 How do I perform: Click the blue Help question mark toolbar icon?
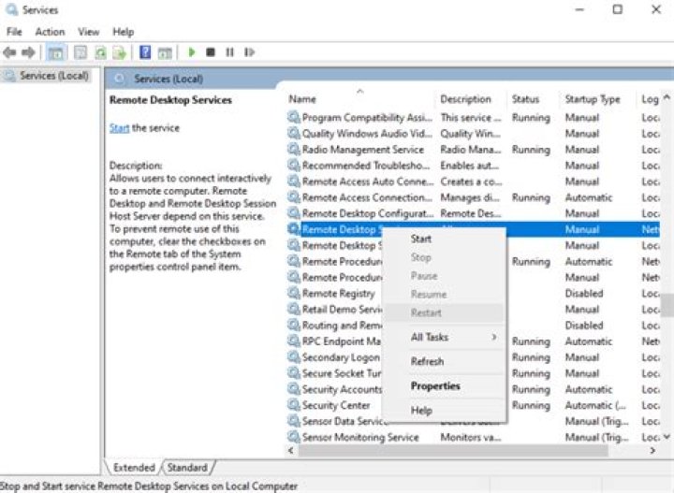[x=145, y=52]
